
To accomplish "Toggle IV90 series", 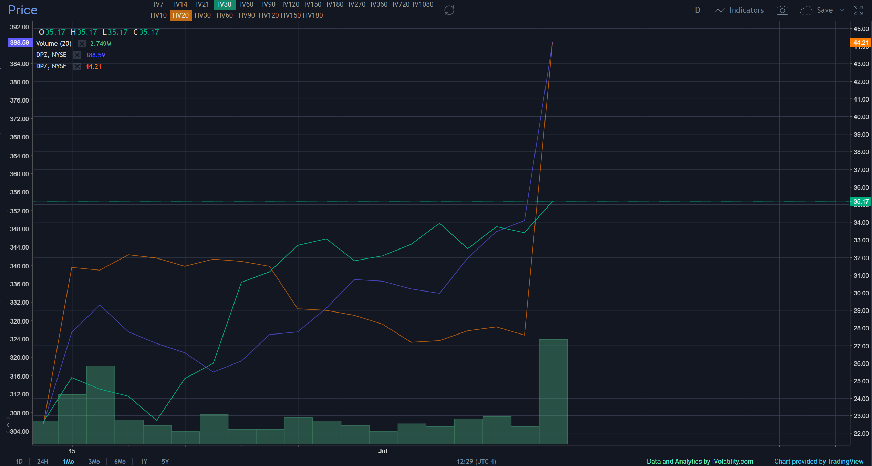I will (x=269, y=4).
